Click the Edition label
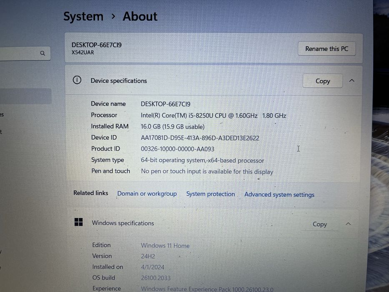Viewport: 389px width, 292px height. [x=101, y=245]
